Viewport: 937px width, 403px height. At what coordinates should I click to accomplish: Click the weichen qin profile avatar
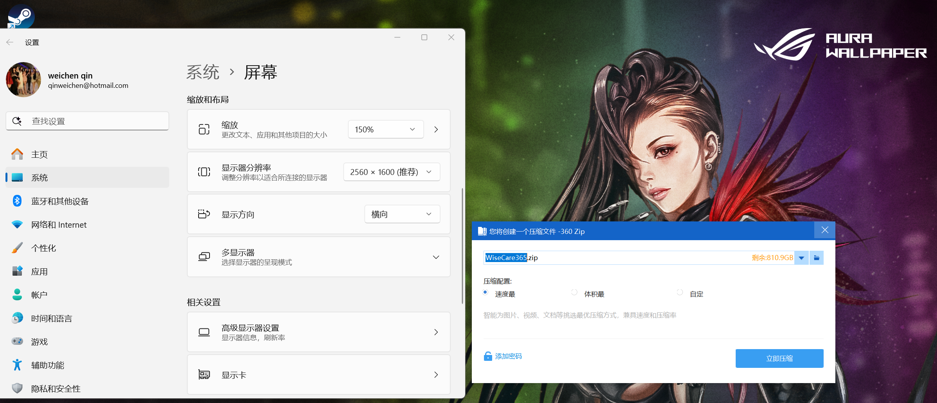pyautogui.click(x=23, y=79)
